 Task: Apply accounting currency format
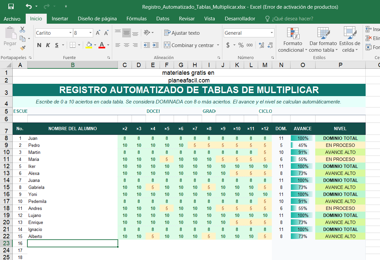[228, 45]
